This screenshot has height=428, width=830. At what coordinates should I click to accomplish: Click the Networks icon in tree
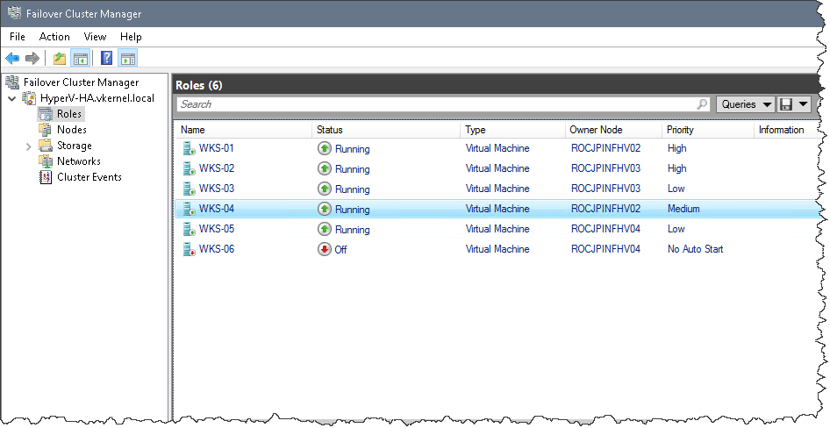46,161
